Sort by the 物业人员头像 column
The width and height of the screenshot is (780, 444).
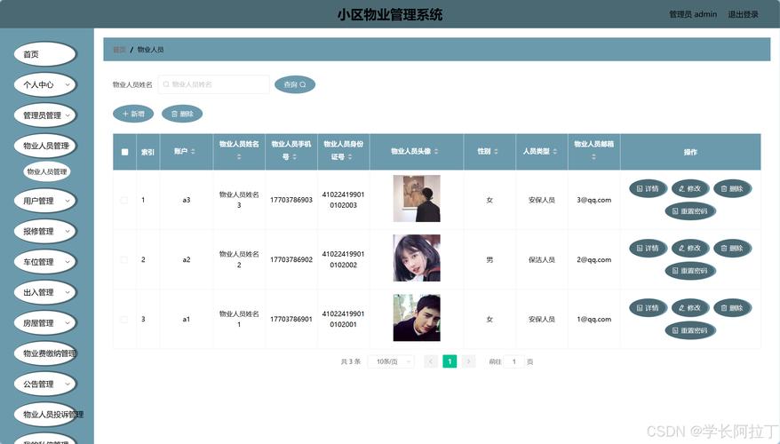pyautogui.click(x=436, y=151)
